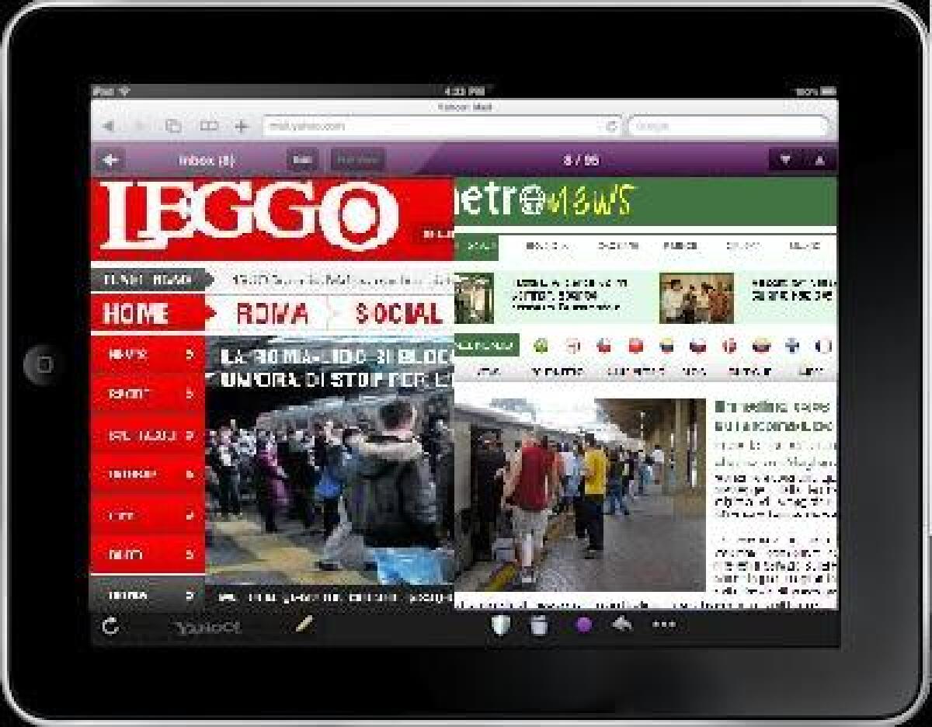Expand the SPORT section in the red sidebar

pyautogui.click(x=148, y=395)
